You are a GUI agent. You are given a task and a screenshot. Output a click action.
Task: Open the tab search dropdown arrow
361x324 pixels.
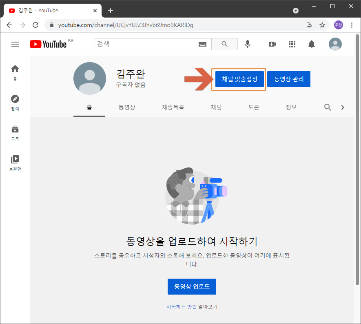coord(296,11)
